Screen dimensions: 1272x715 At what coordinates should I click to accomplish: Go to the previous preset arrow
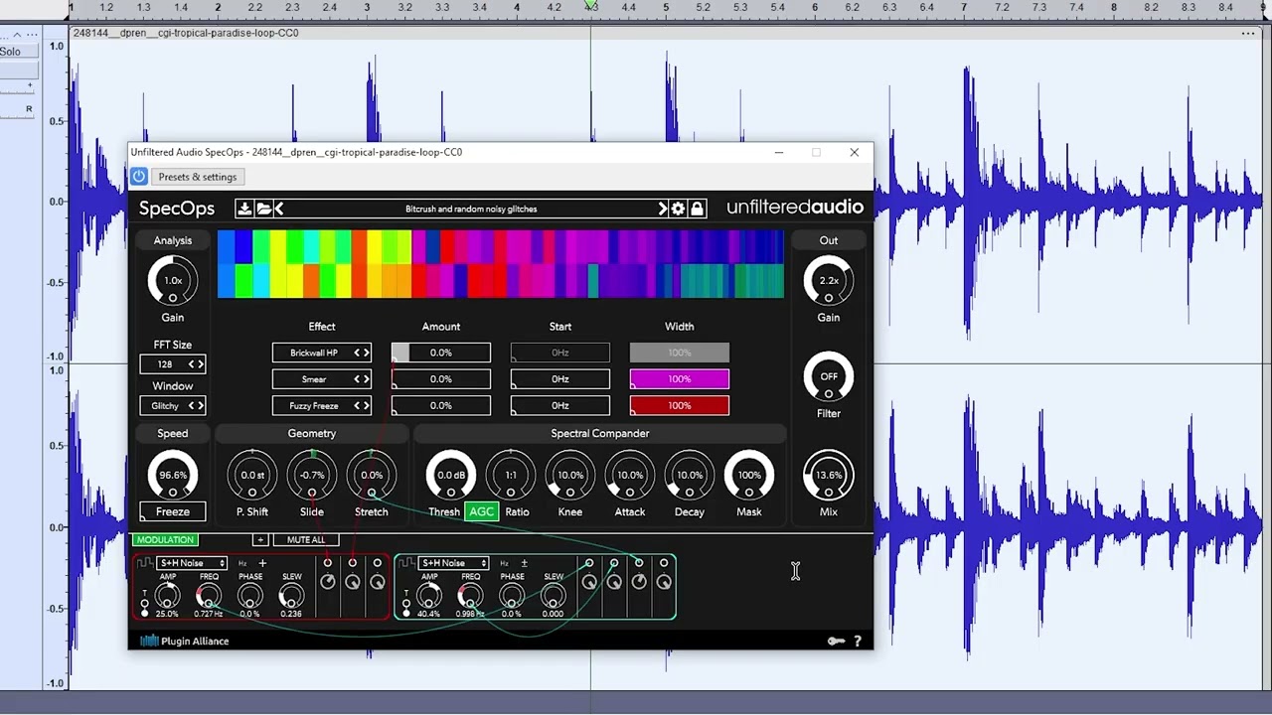click(279, 209)
